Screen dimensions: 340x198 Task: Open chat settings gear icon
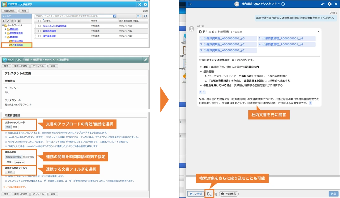[x=329, y=4]
